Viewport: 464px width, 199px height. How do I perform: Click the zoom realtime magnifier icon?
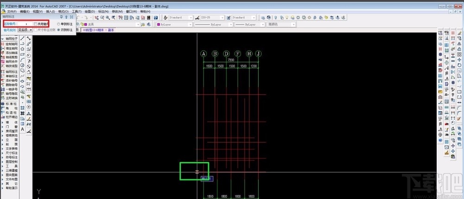pos(102,18)
